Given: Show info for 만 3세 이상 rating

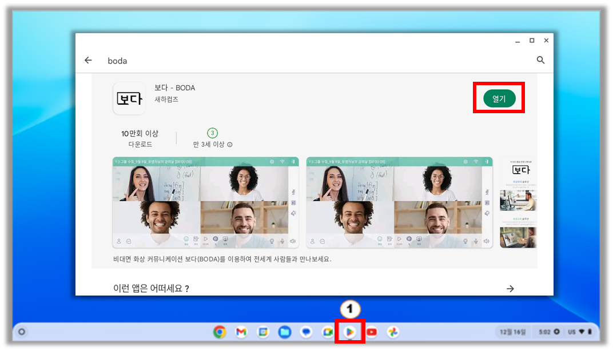Looking at the screenshot, I should (230, 145).
